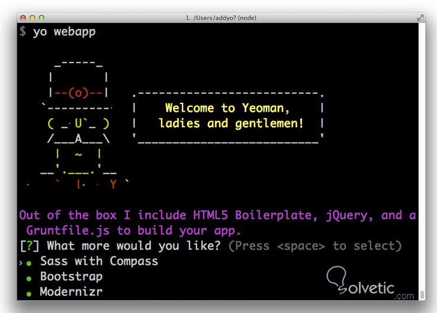
Task: Close the terminal window with red button
Action: pyautogui.click(x=23, y=18)
